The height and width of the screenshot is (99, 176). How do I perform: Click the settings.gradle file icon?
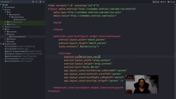(x=5, y=59)
